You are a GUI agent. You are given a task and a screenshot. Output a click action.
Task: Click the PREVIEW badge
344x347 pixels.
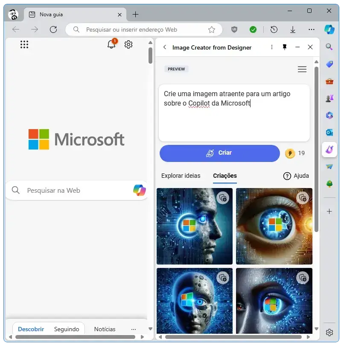176,69
